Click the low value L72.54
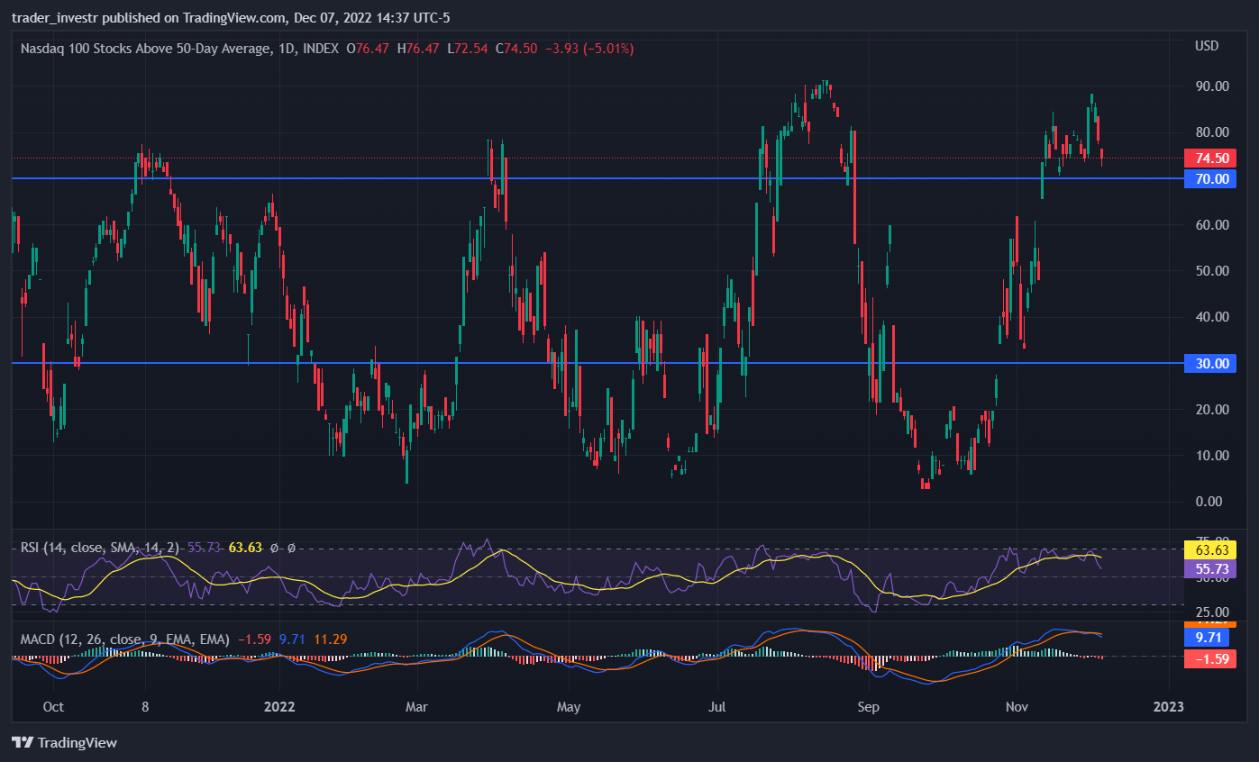This screenshot has width=1259, height=762. (x=467, y=49)
